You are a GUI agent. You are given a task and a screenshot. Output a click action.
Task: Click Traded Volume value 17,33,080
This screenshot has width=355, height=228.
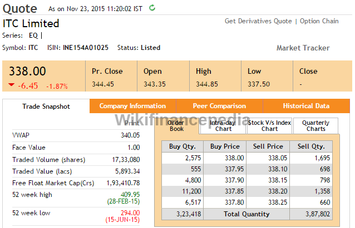pos(126,160)
